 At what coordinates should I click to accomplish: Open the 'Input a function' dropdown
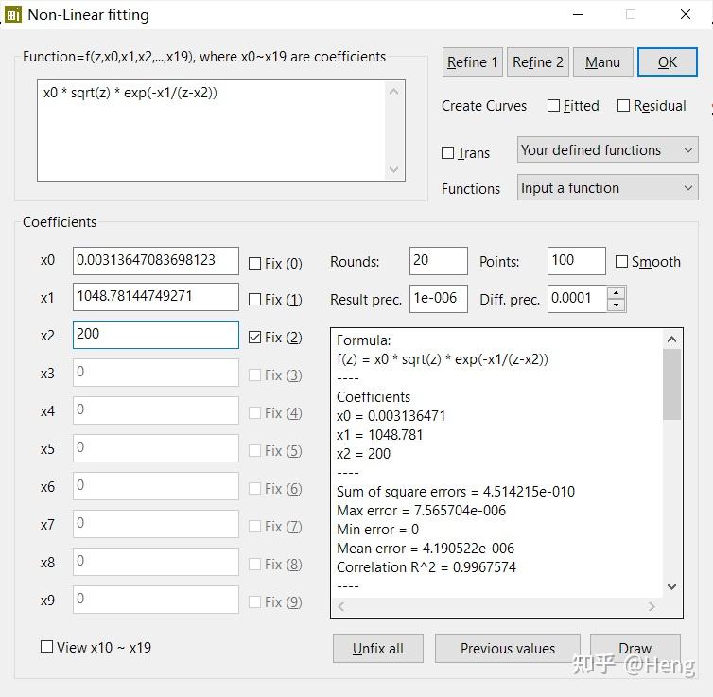[607, 188]
